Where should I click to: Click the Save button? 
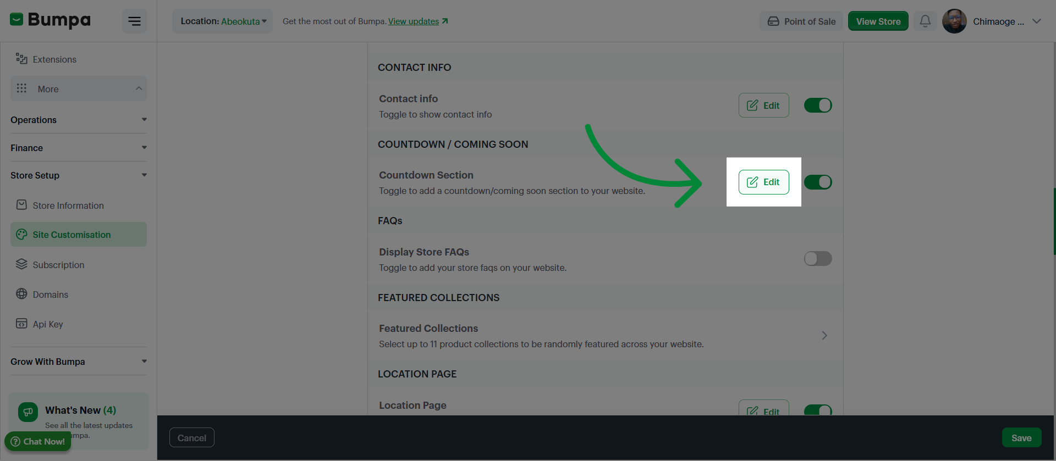1021,438
